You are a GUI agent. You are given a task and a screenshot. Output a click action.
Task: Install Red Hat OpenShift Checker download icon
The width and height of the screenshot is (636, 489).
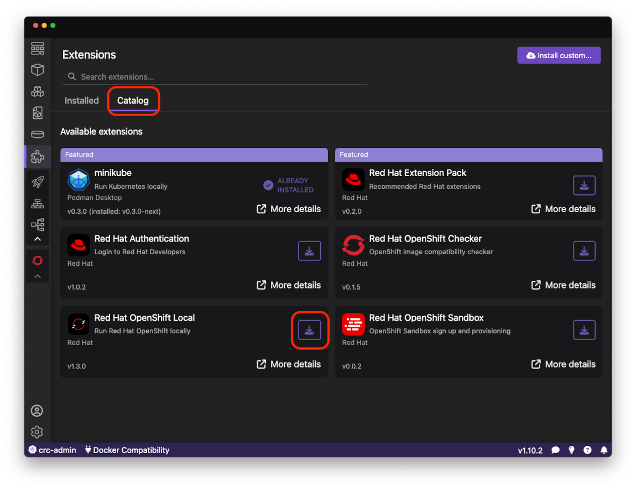pyautogui.click(x=584, y=251)
